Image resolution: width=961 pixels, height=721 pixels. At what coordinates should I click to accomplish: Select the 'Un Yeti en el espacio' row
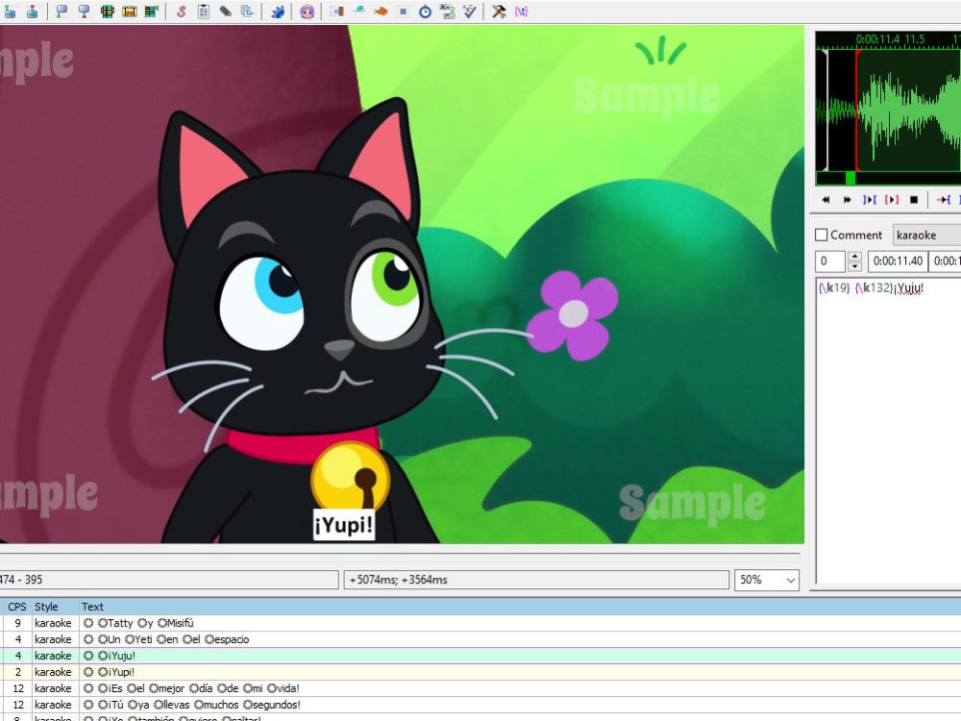(x=480, y=639)
